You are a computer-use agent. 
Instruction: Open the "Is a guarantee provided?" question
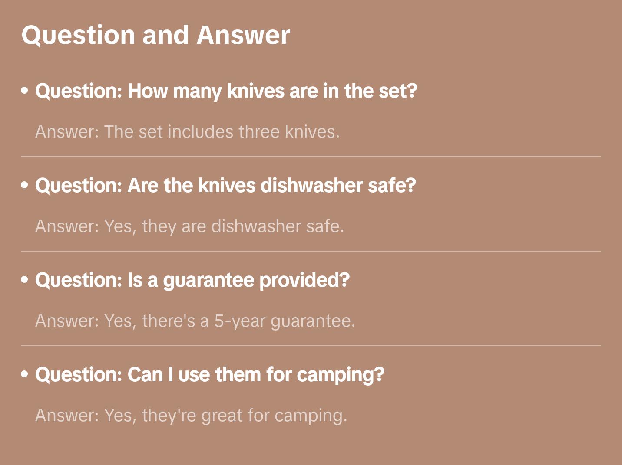192,280
